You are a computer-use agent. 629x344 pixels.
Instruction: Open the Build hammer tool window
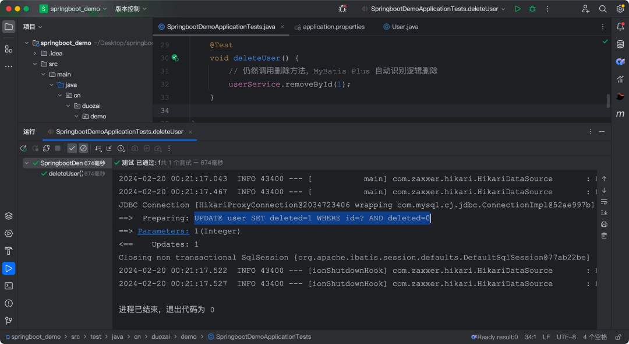(x=9, y=251)
